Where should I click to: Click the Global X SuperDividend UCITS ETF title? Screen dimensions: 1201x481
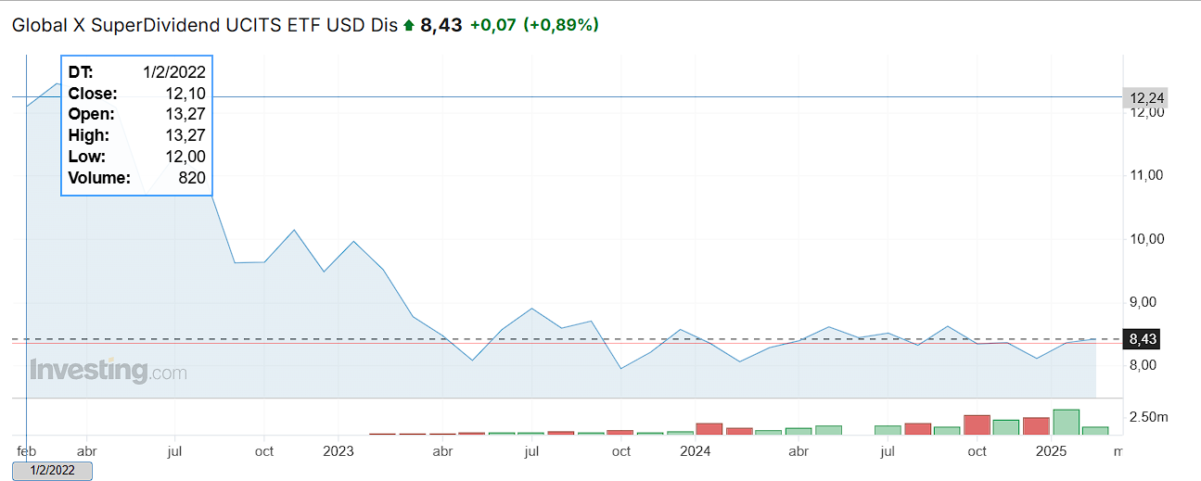pyautogui.click(x=204, y=25)
